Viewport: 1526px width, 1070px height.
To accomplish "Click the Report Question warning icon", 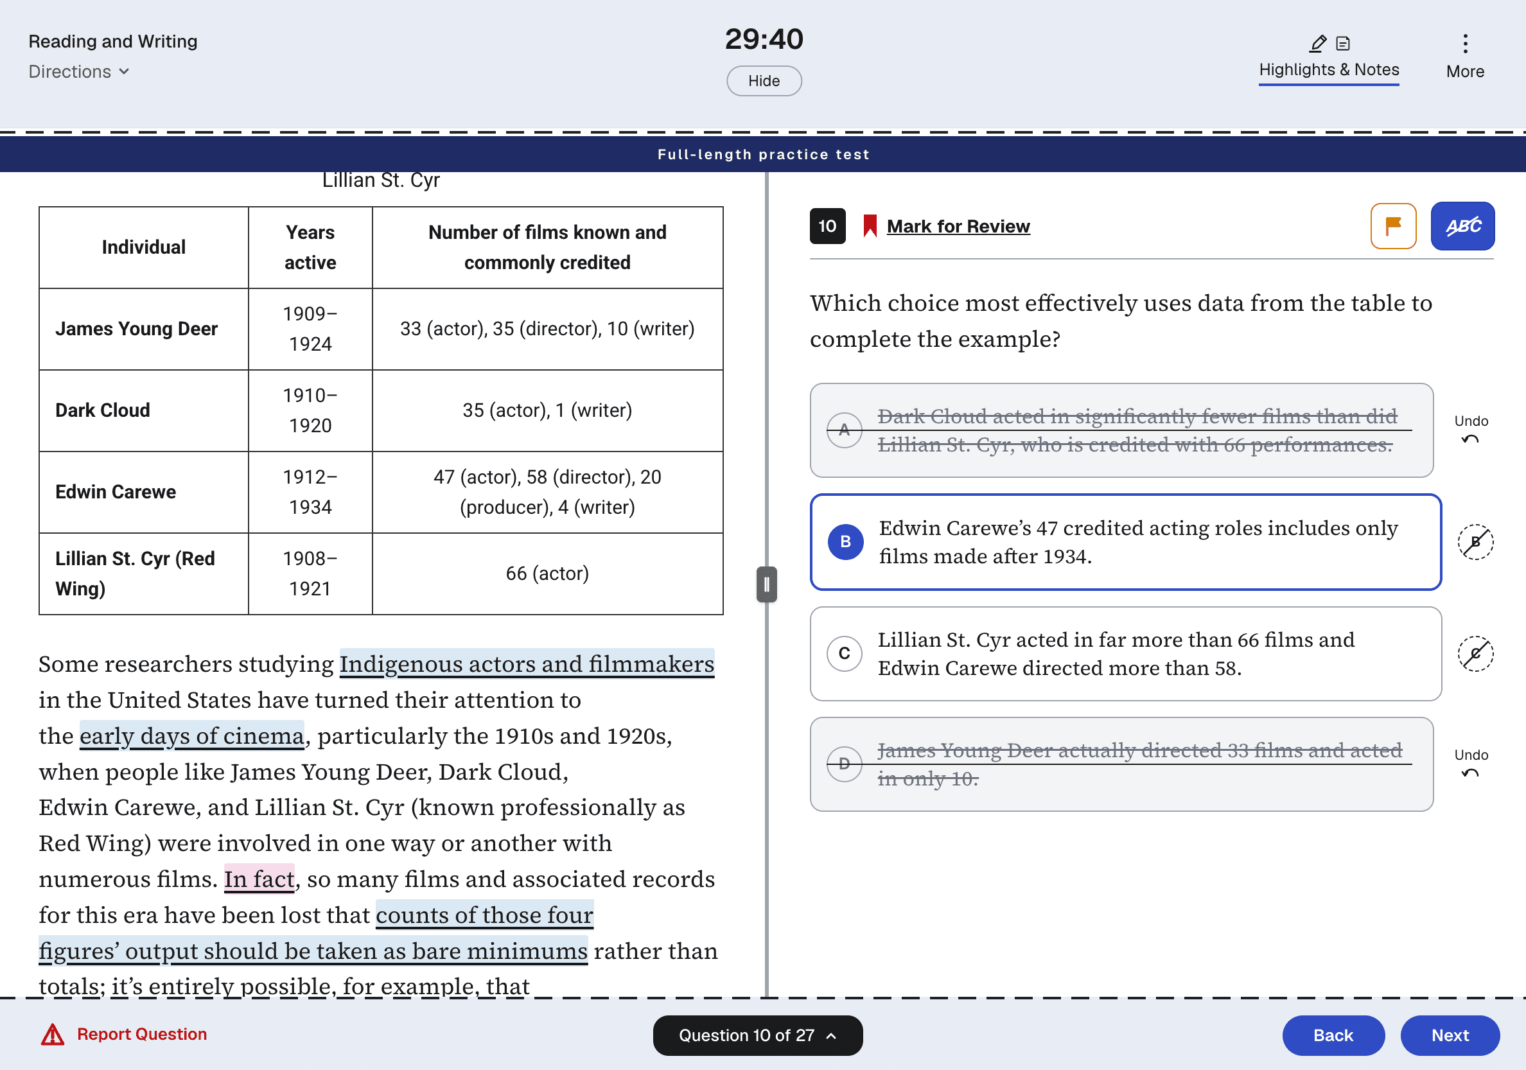I will point(53,1034).
